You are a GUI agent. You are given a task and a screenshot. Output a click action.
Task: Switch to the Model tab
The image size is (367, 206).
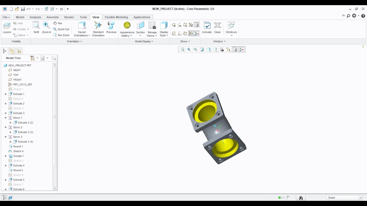click(x=20, y=17)
